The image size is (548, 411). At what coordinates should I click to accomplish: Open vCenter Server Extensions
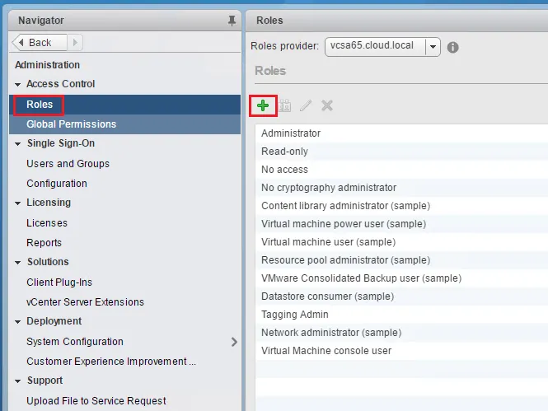pyautogui.click(x=85, y=302)
